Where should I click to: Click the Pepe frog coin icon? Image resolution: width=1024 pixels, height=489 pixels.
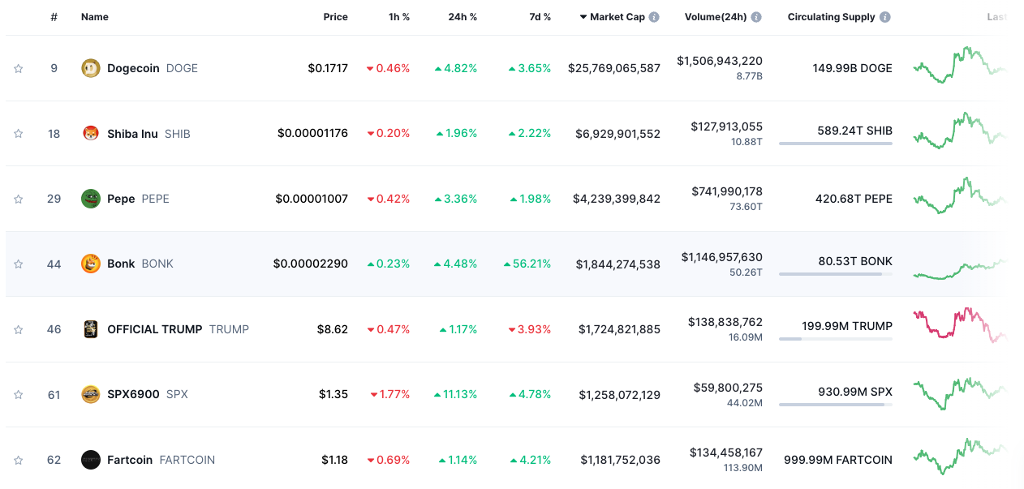91,199
